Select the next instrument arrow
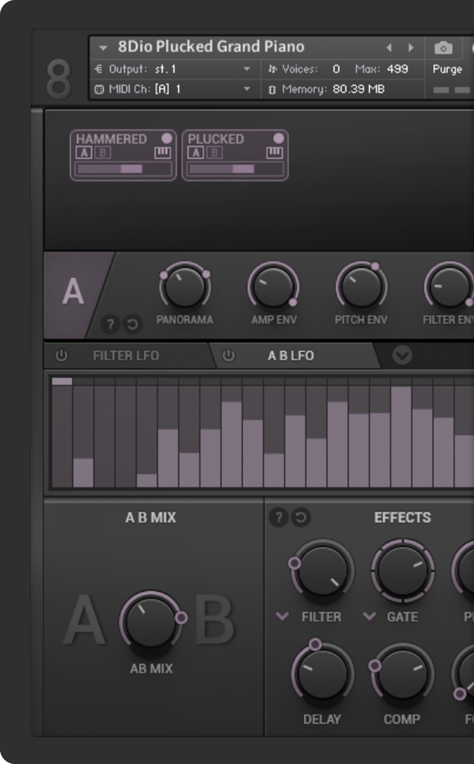Viewport: 474px width, 764px height. pos(411,48)
